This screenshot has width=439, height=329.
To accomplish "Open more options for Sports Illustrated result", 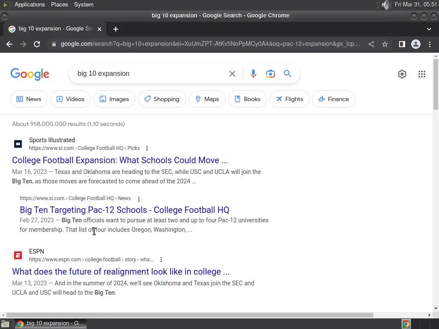I will pyautogui.click(x=147, y=148).
